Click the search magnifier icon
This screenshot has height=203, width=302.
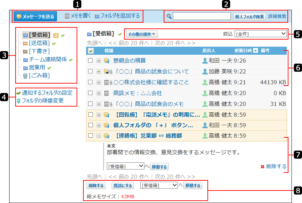[169, 16]
